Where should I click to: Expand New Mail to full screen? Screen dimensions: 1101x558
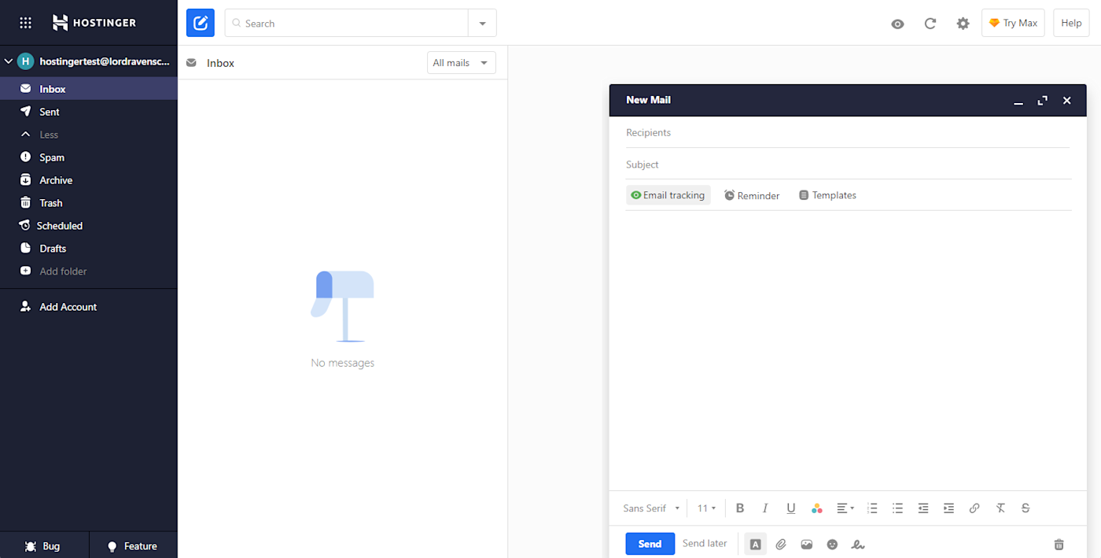pos(1043,101)
